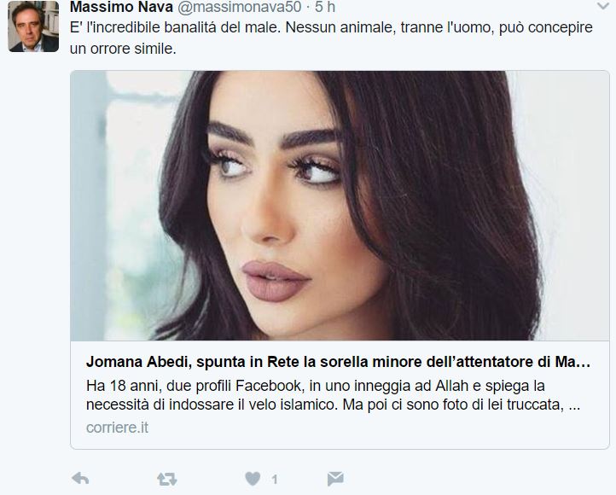Screen dimensions: 616x495
Task: Open Massimo Nava's profile picture
Action: (x=33, y=26)
